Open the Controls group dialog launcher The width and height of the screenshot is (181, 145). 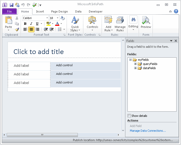[99, 35]
